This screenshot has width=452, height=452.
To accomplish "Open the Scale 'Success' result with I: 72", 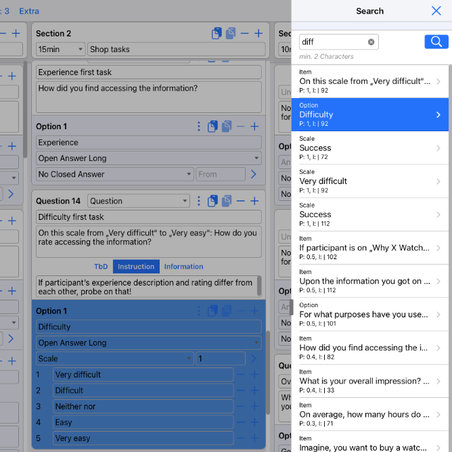I will (370, 148).
